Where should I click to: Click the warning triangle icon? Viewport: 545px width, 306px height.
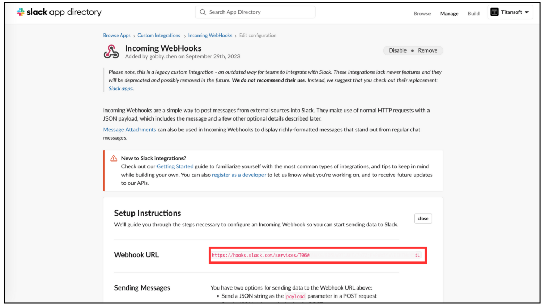click(114, 158)
